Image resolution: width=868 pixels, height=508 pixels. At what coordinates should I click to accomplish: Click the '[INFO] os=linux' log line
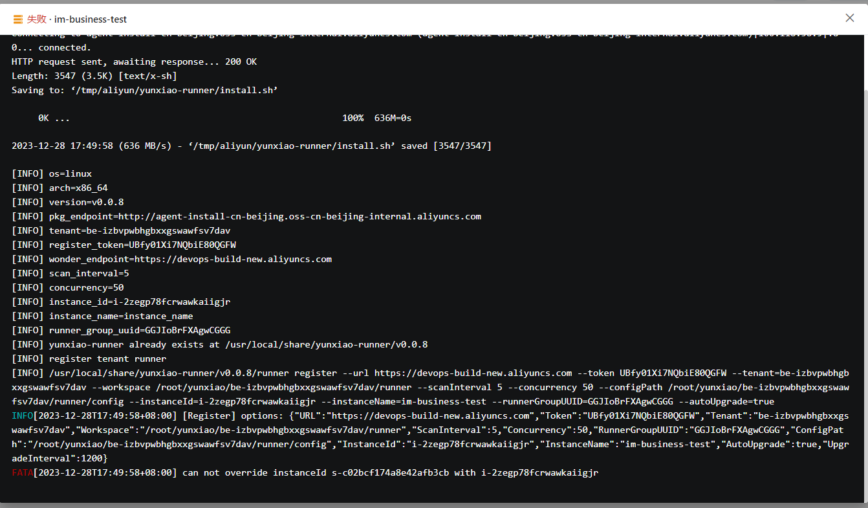click(x=52, y=174)
